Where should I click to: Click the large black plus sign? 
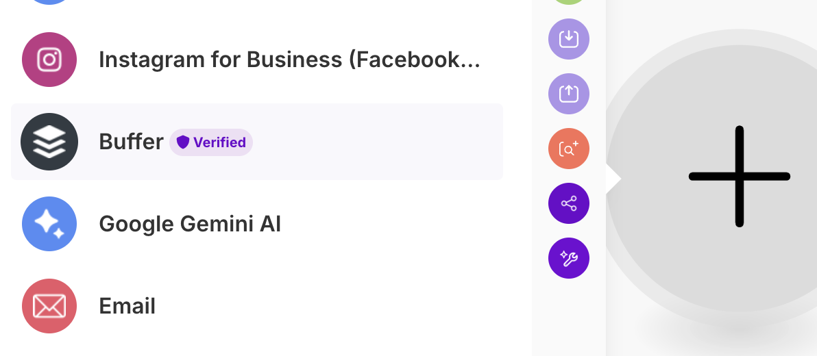740,177
